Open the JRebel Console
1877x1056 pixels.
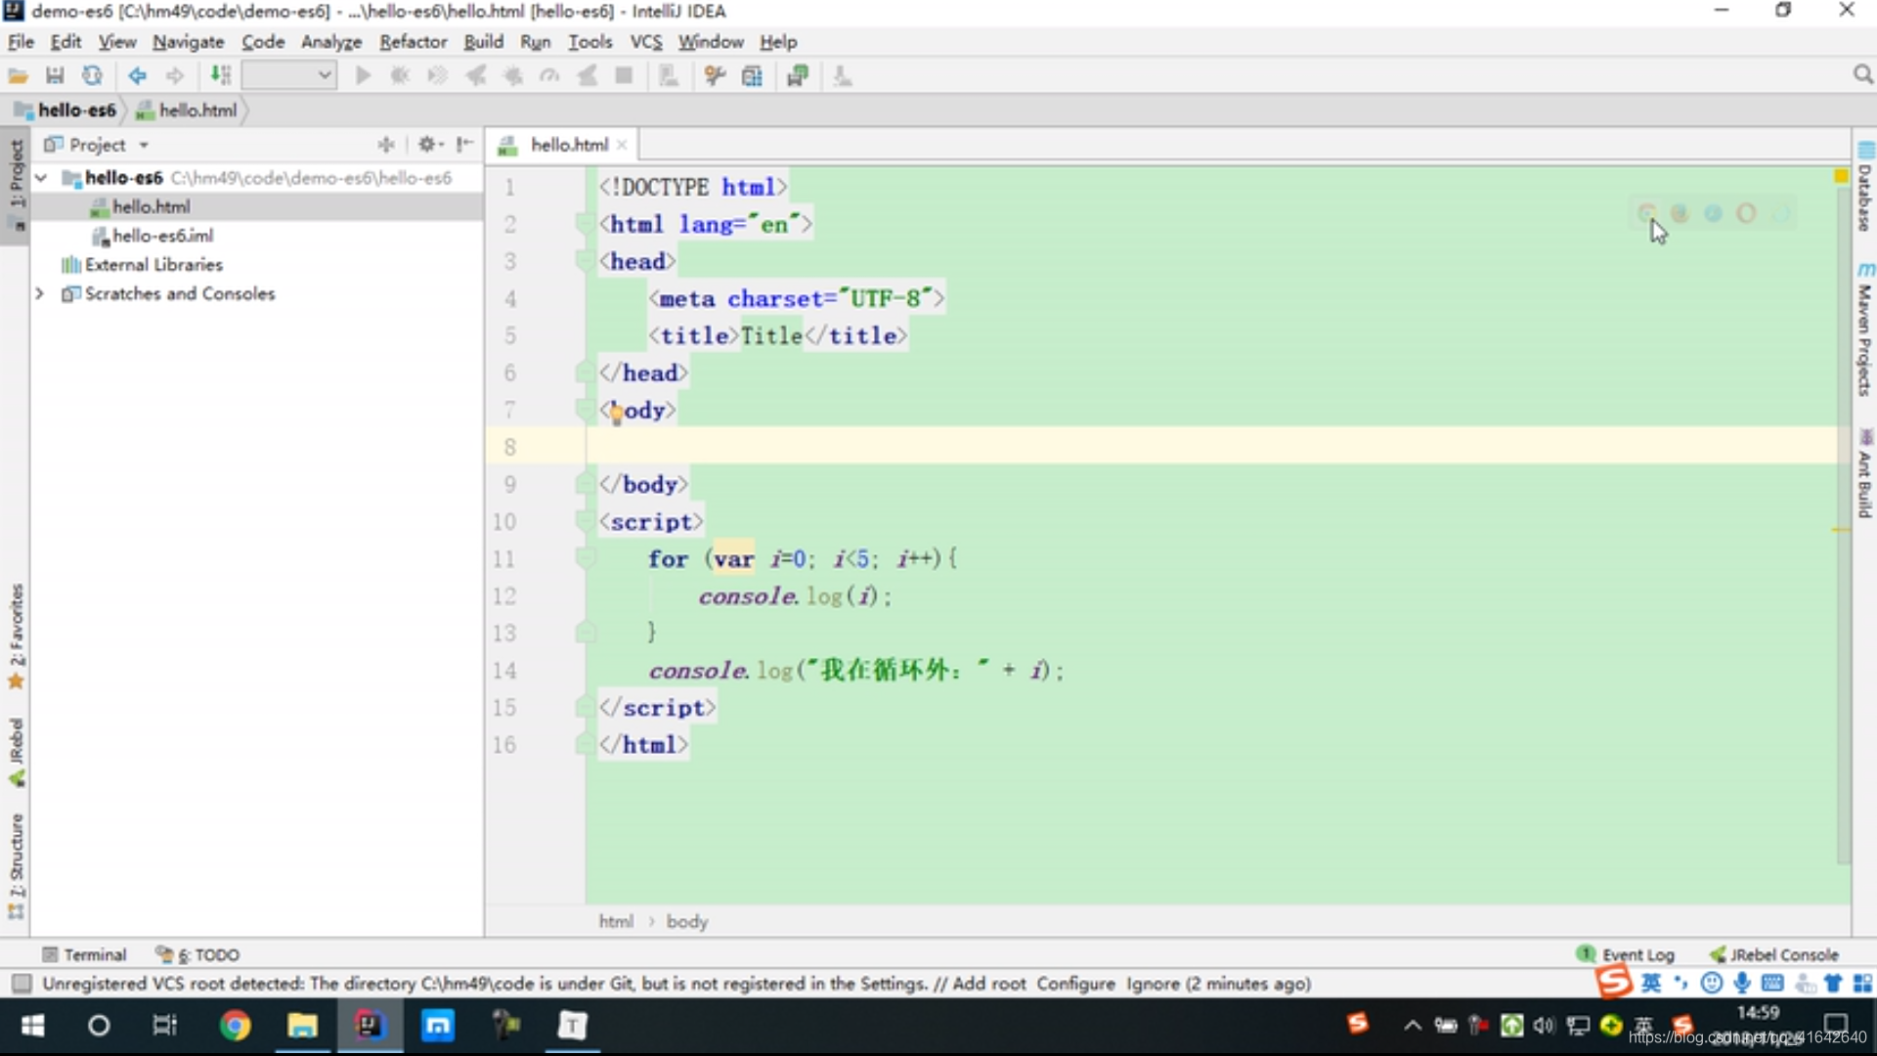(x=1773, y=954)
